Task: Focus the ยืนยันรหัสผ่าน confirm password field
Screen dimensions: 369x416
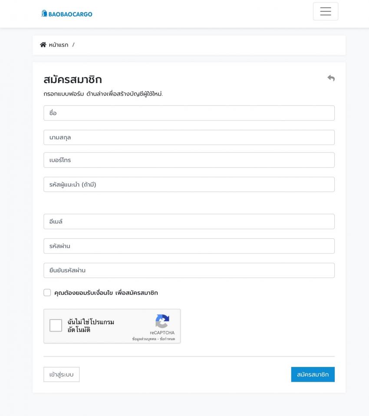Action: tap(189, 270)
